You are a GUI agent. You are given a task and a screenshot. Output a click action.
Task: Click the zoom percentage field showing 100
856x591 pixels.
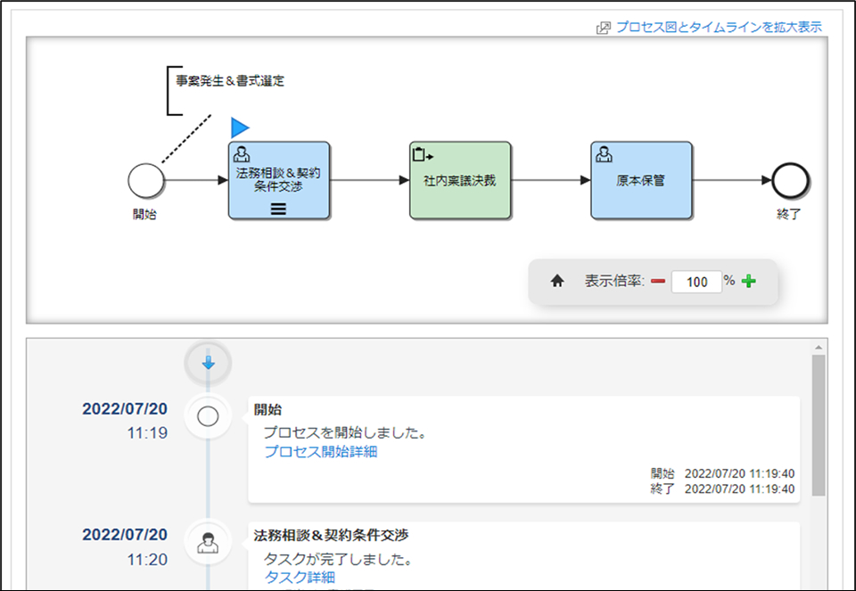696,282
